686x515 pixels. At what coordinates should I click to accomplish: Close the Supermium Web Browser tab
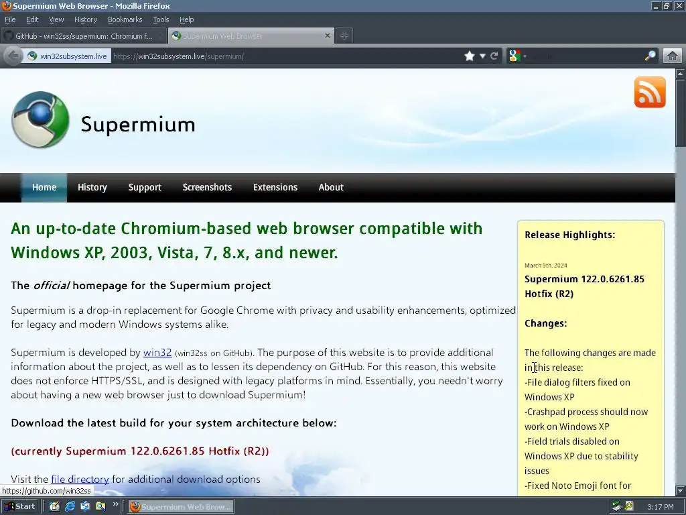click(327, 36)
